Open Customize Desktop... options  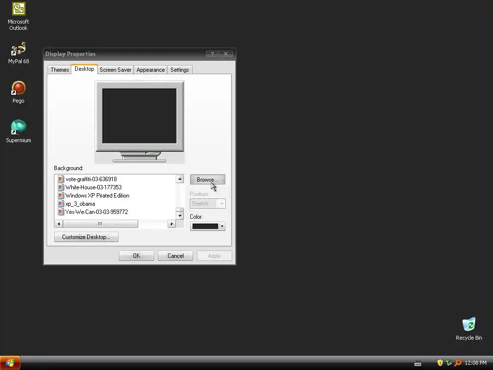[86, 237]
